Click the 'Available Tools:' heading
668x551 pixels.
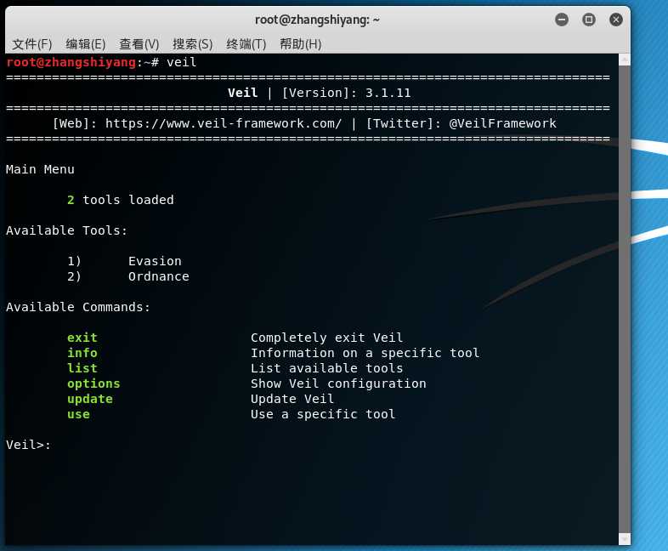pyautogui.click(x=67, y=230)
